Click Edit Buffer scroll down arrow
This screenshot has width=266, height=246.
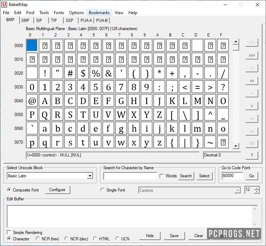[x=254, y=224]
